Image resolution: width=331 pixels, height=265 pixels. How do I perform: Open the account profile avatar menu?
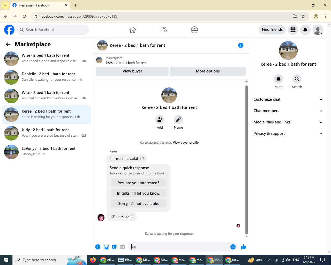pos(318,30)
